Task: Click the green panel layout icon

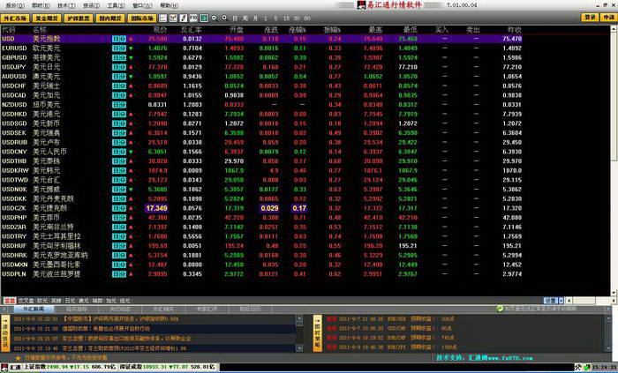Action: coord(204,19)
